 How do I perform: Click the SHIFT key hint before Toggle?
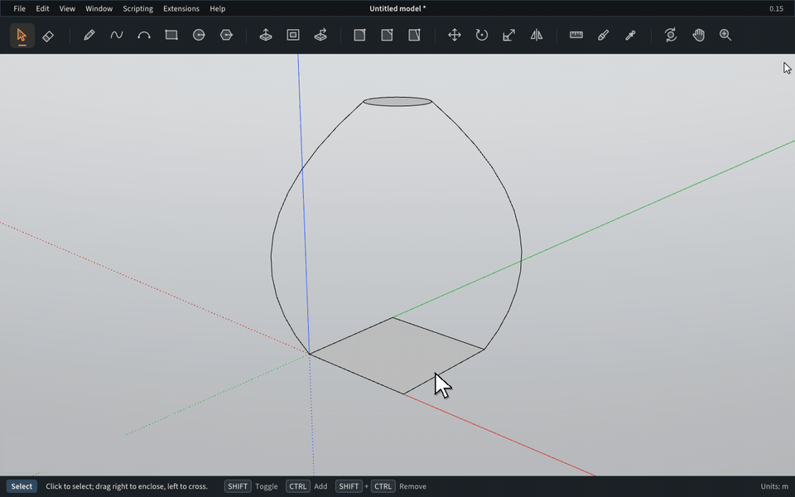[x=238, y=486]
